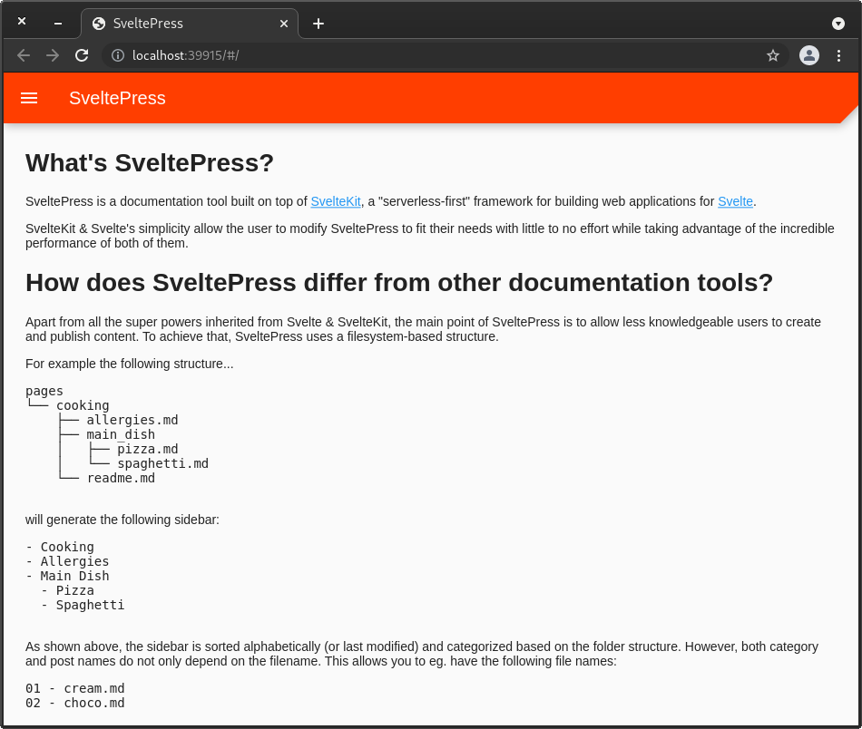This screenshot has width=862, height=729.
Task: Click "allergies.md" in the file tree
Action: 132,420
